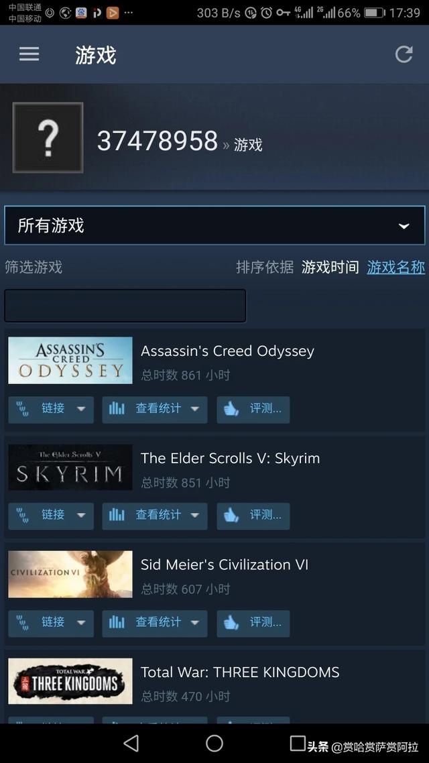Open Sid Meier's Civilization VI banner
Image resolution: width=429 pixels, height=763 pixels.
point(70,574)
